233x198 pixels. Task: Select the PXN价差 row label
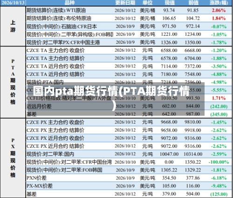[36, 178]
